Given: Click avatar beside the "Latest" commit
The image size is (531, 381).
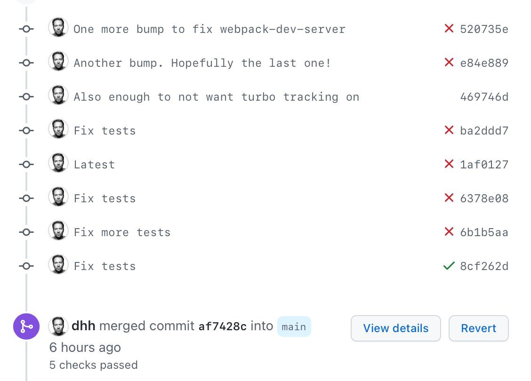Looking at the screenshot, I should tap(58, 163).
